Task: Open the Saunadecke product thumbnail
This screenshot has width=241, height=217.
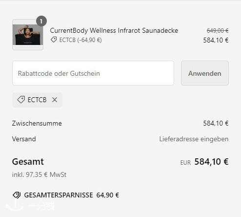Action: click(x=28, y=35)
